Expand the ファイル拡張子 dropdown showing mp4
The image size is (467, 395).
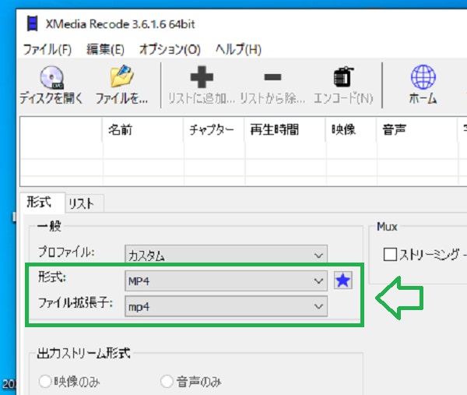tap(226, 306)
